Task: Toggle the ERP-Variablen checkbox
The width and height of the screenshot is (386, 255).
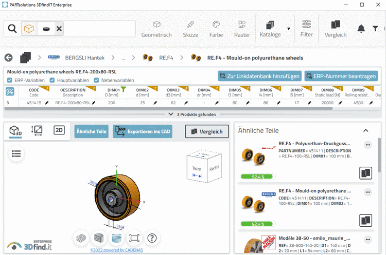Action: (10, 80)
